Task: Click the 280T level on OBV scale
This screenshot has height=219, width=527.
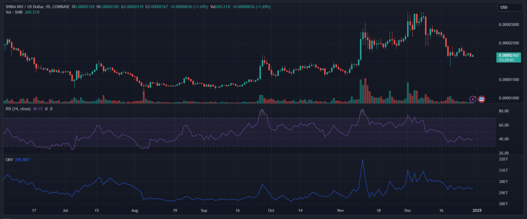Action: coord(504,204)
